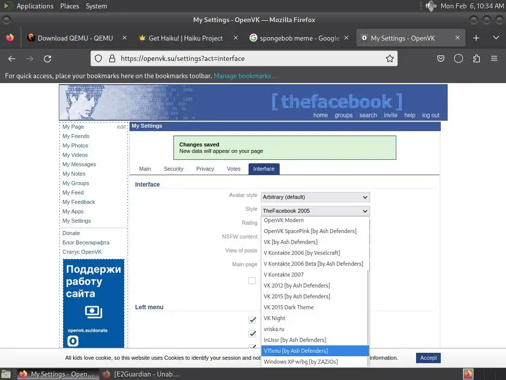The width and height of the screenshot is (506, 380).
Task: Open the Firefox account icon
Action: click(x=458, y=58)
